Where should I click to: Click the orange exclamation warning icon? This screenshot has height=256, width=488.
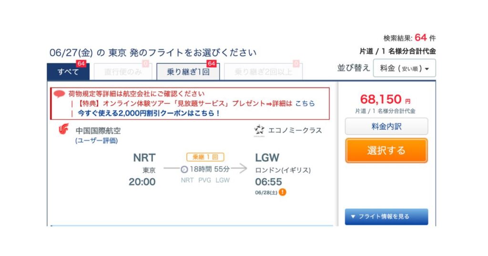282,192
